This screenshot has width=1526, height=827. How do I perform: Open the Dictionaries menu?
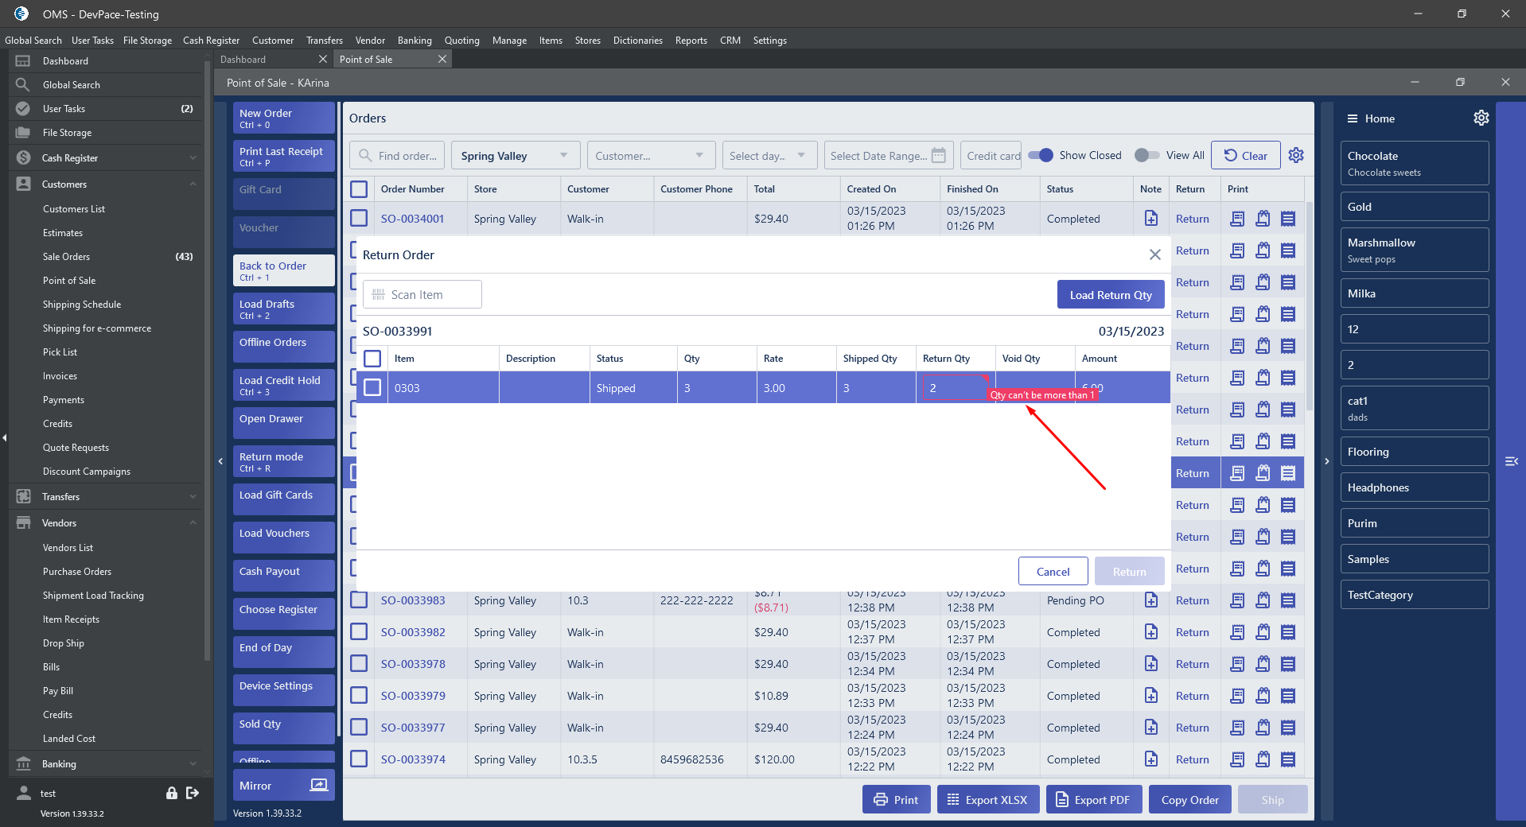pos(637,41)
